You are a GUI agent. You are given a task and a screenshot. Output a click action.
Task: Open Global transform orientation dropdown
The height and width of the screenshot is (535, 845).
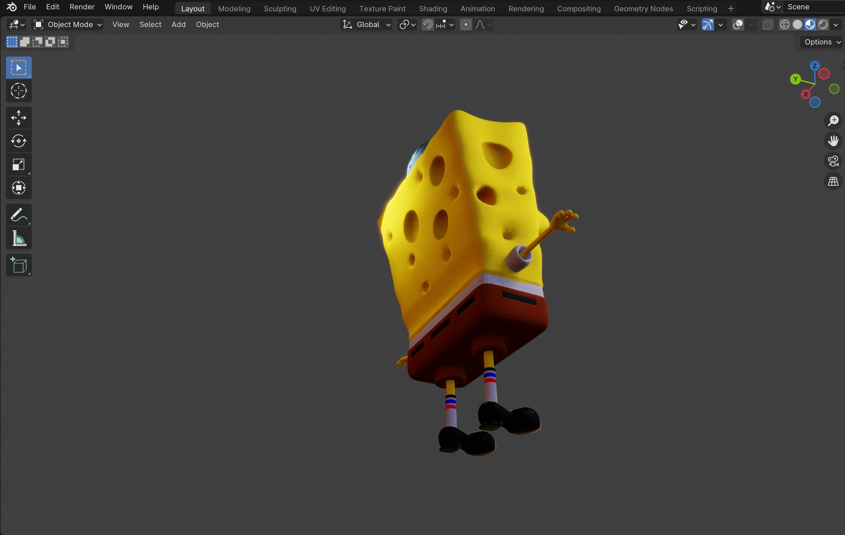pyautogui.click(x=366, y=24)
